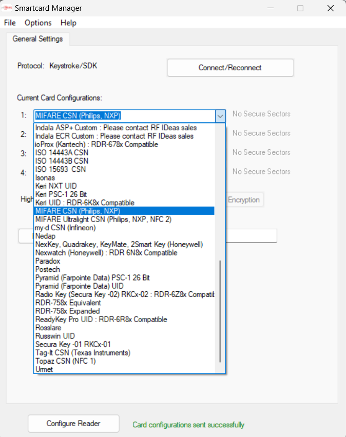346x437 pixels.
Task: Select Isonas from the list
Action: pyautogui.click(x=124, y=178)
